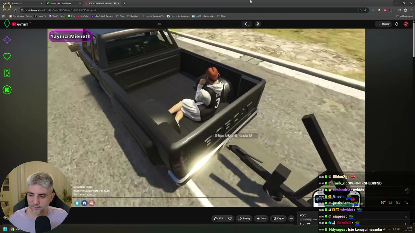The height and width of the screenshot is (233, 415).
Task: Open video player settings gear
Action: click(383, 203)
